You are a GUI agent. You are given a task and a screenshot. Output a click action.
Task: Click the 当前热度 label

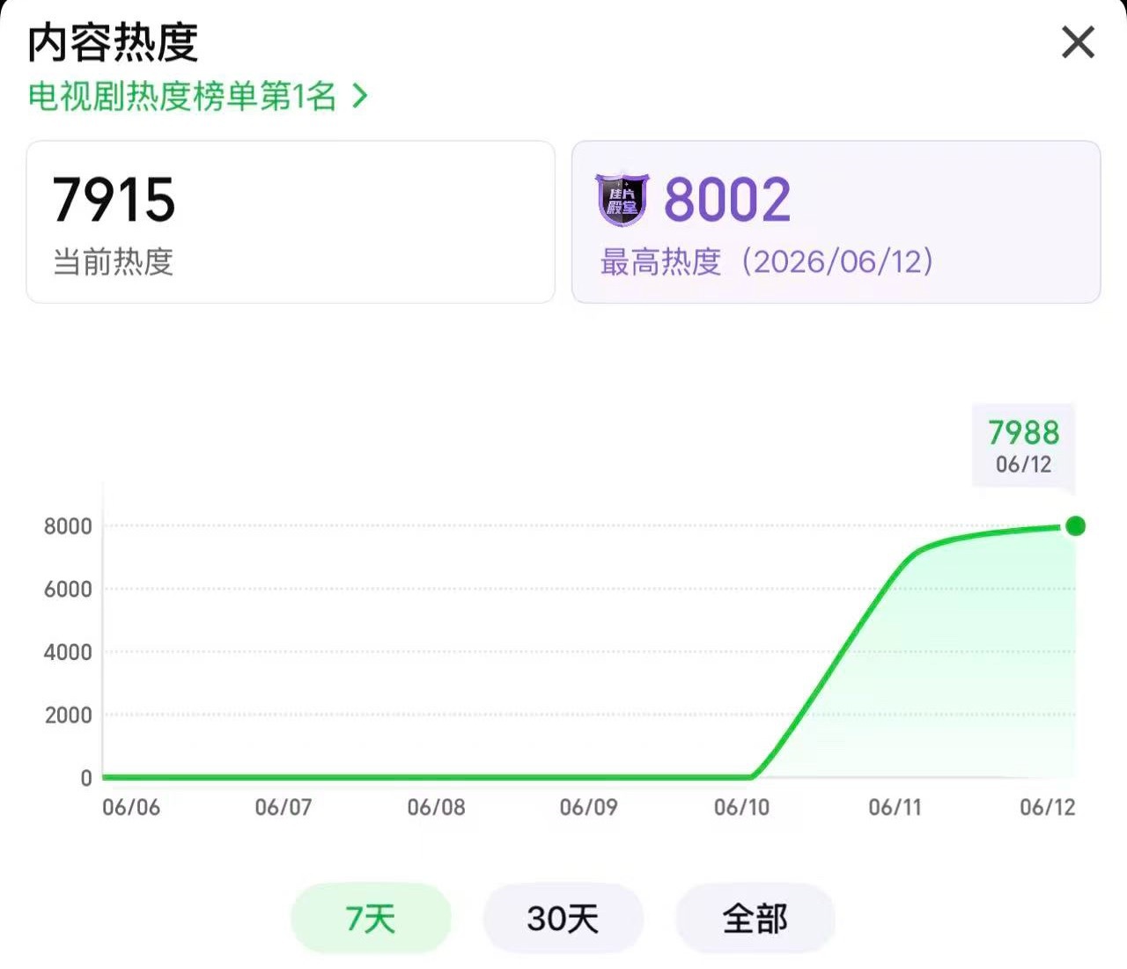113,262
